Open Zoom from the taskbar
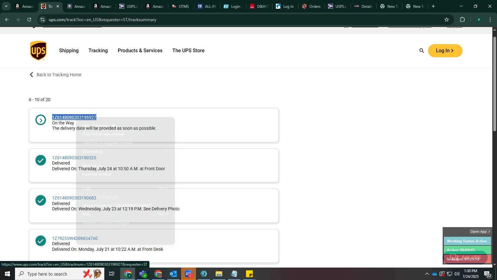Screen dimensions: 497x280 pyautogui.click(x=189, y=274)
